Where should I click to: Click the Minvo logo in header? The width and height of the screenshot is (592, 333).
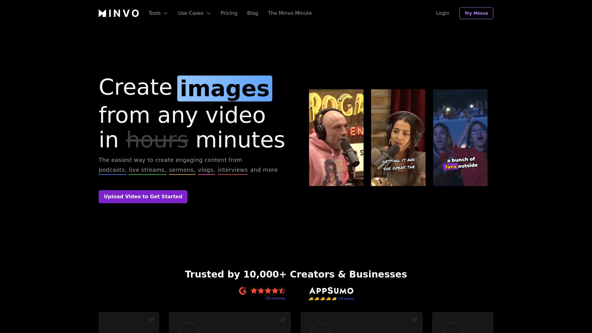(x=118, y=13)
